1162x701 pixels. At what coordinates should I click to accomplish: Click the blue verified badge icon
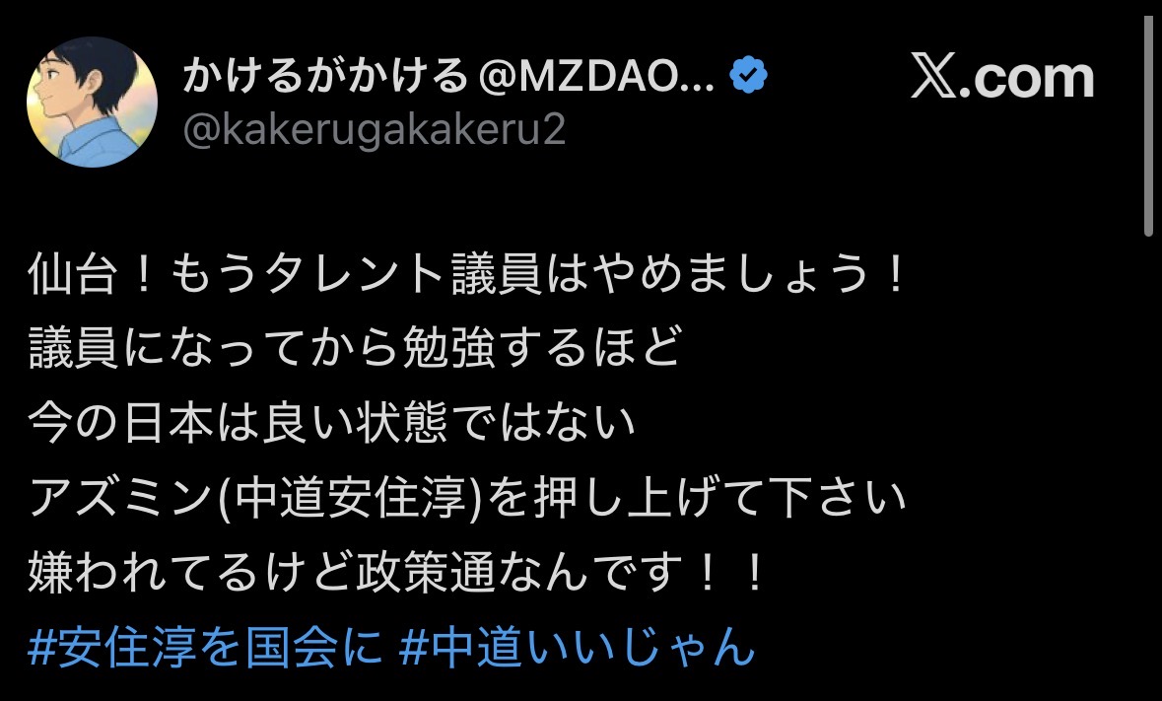[x=748, y=75]
